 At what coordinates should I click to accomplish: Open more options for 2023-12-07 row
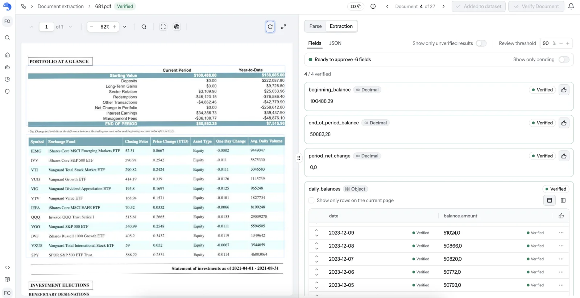tap(561, 259)
